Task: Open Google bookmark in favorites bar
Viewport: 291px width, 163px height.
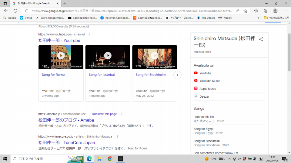Action: click(x=10, y=18)
